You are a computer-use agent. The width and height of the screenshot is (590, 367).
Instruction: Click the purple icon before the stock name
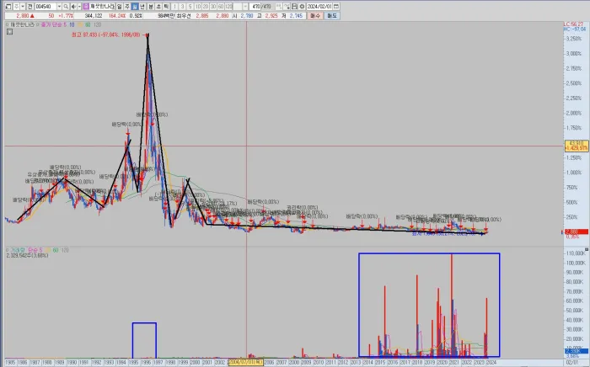coord(86,7)
